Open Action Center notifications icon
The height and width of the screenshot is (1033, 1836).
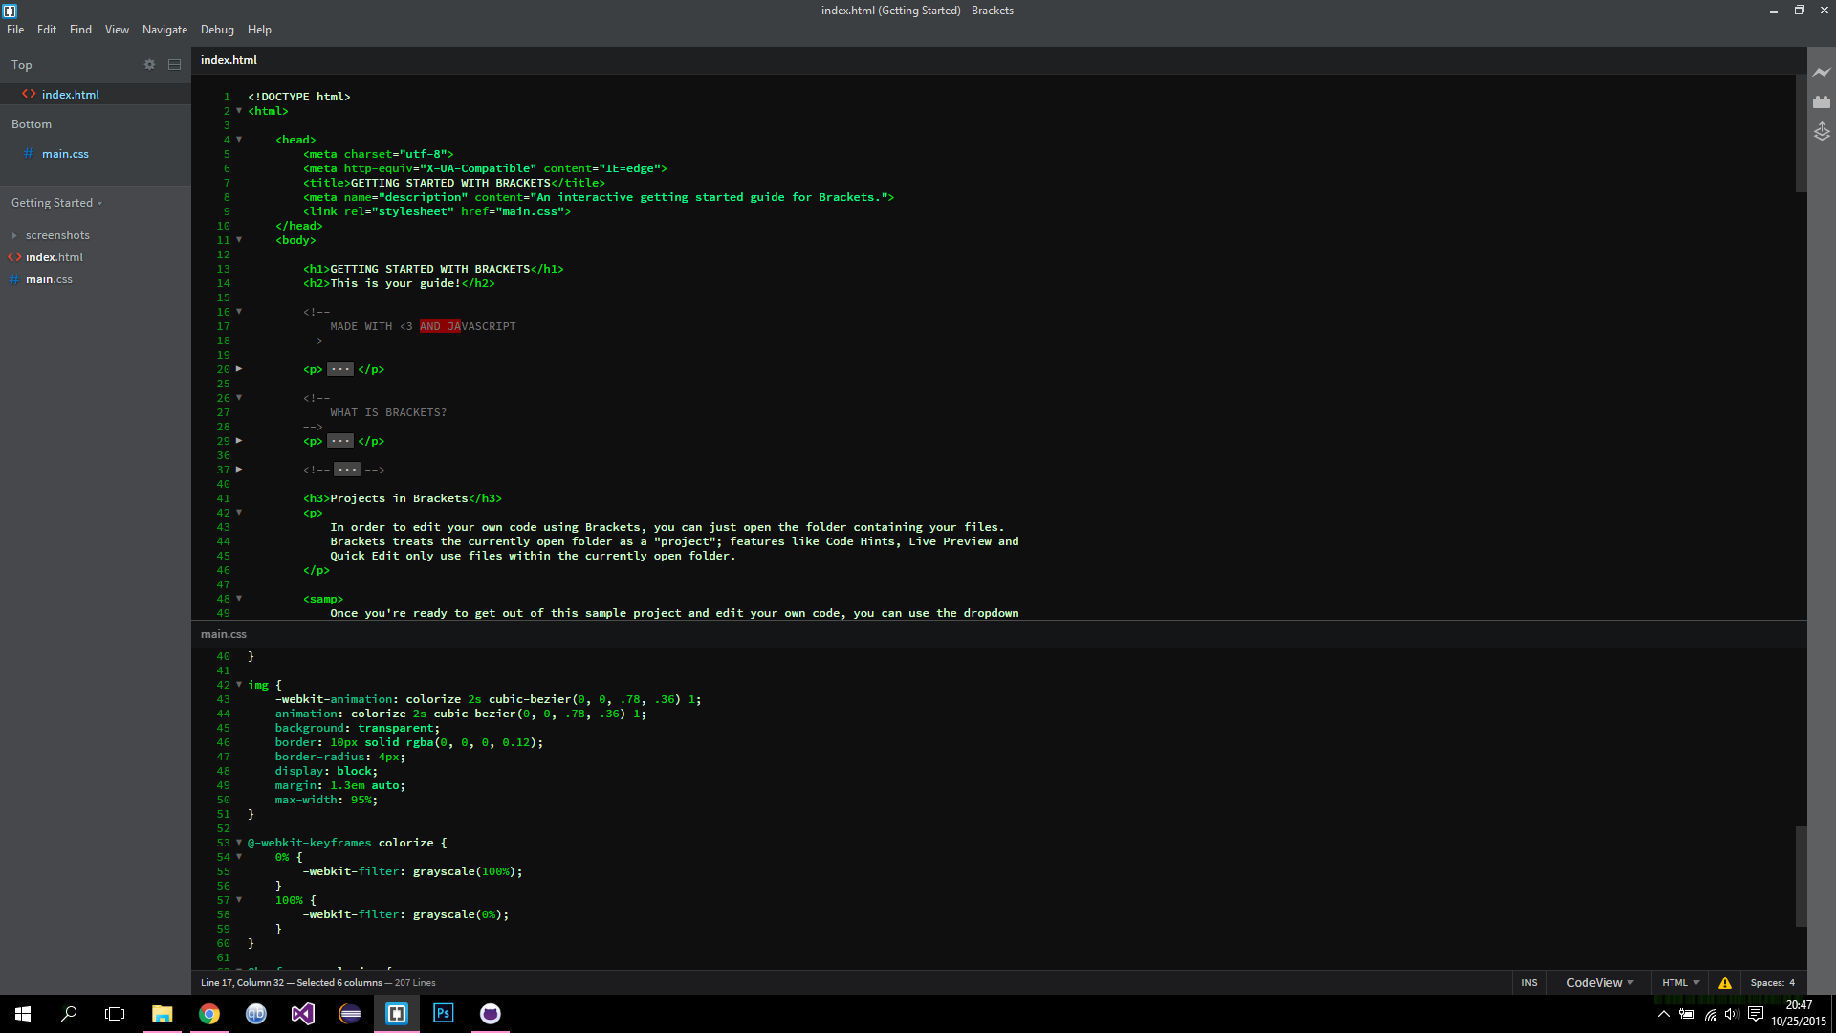[1756, 1014]
